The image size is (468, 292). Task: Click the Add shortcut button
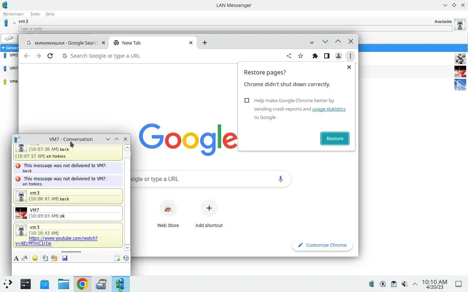click(209, 214)
